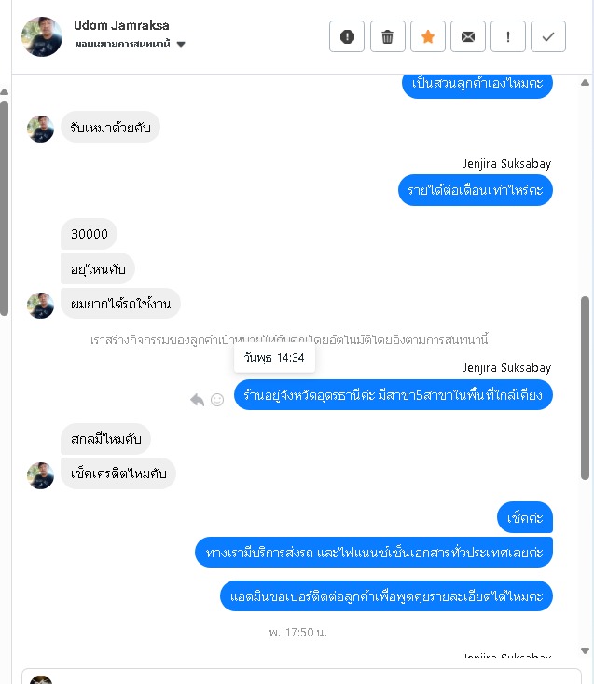Mark conversation unread with envelope icon
The height and width of the screenshot is (684, 594).
[468, 36]
